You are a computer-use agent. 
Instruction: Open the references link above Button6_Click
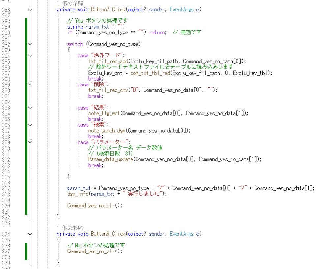tap(70, 228)
